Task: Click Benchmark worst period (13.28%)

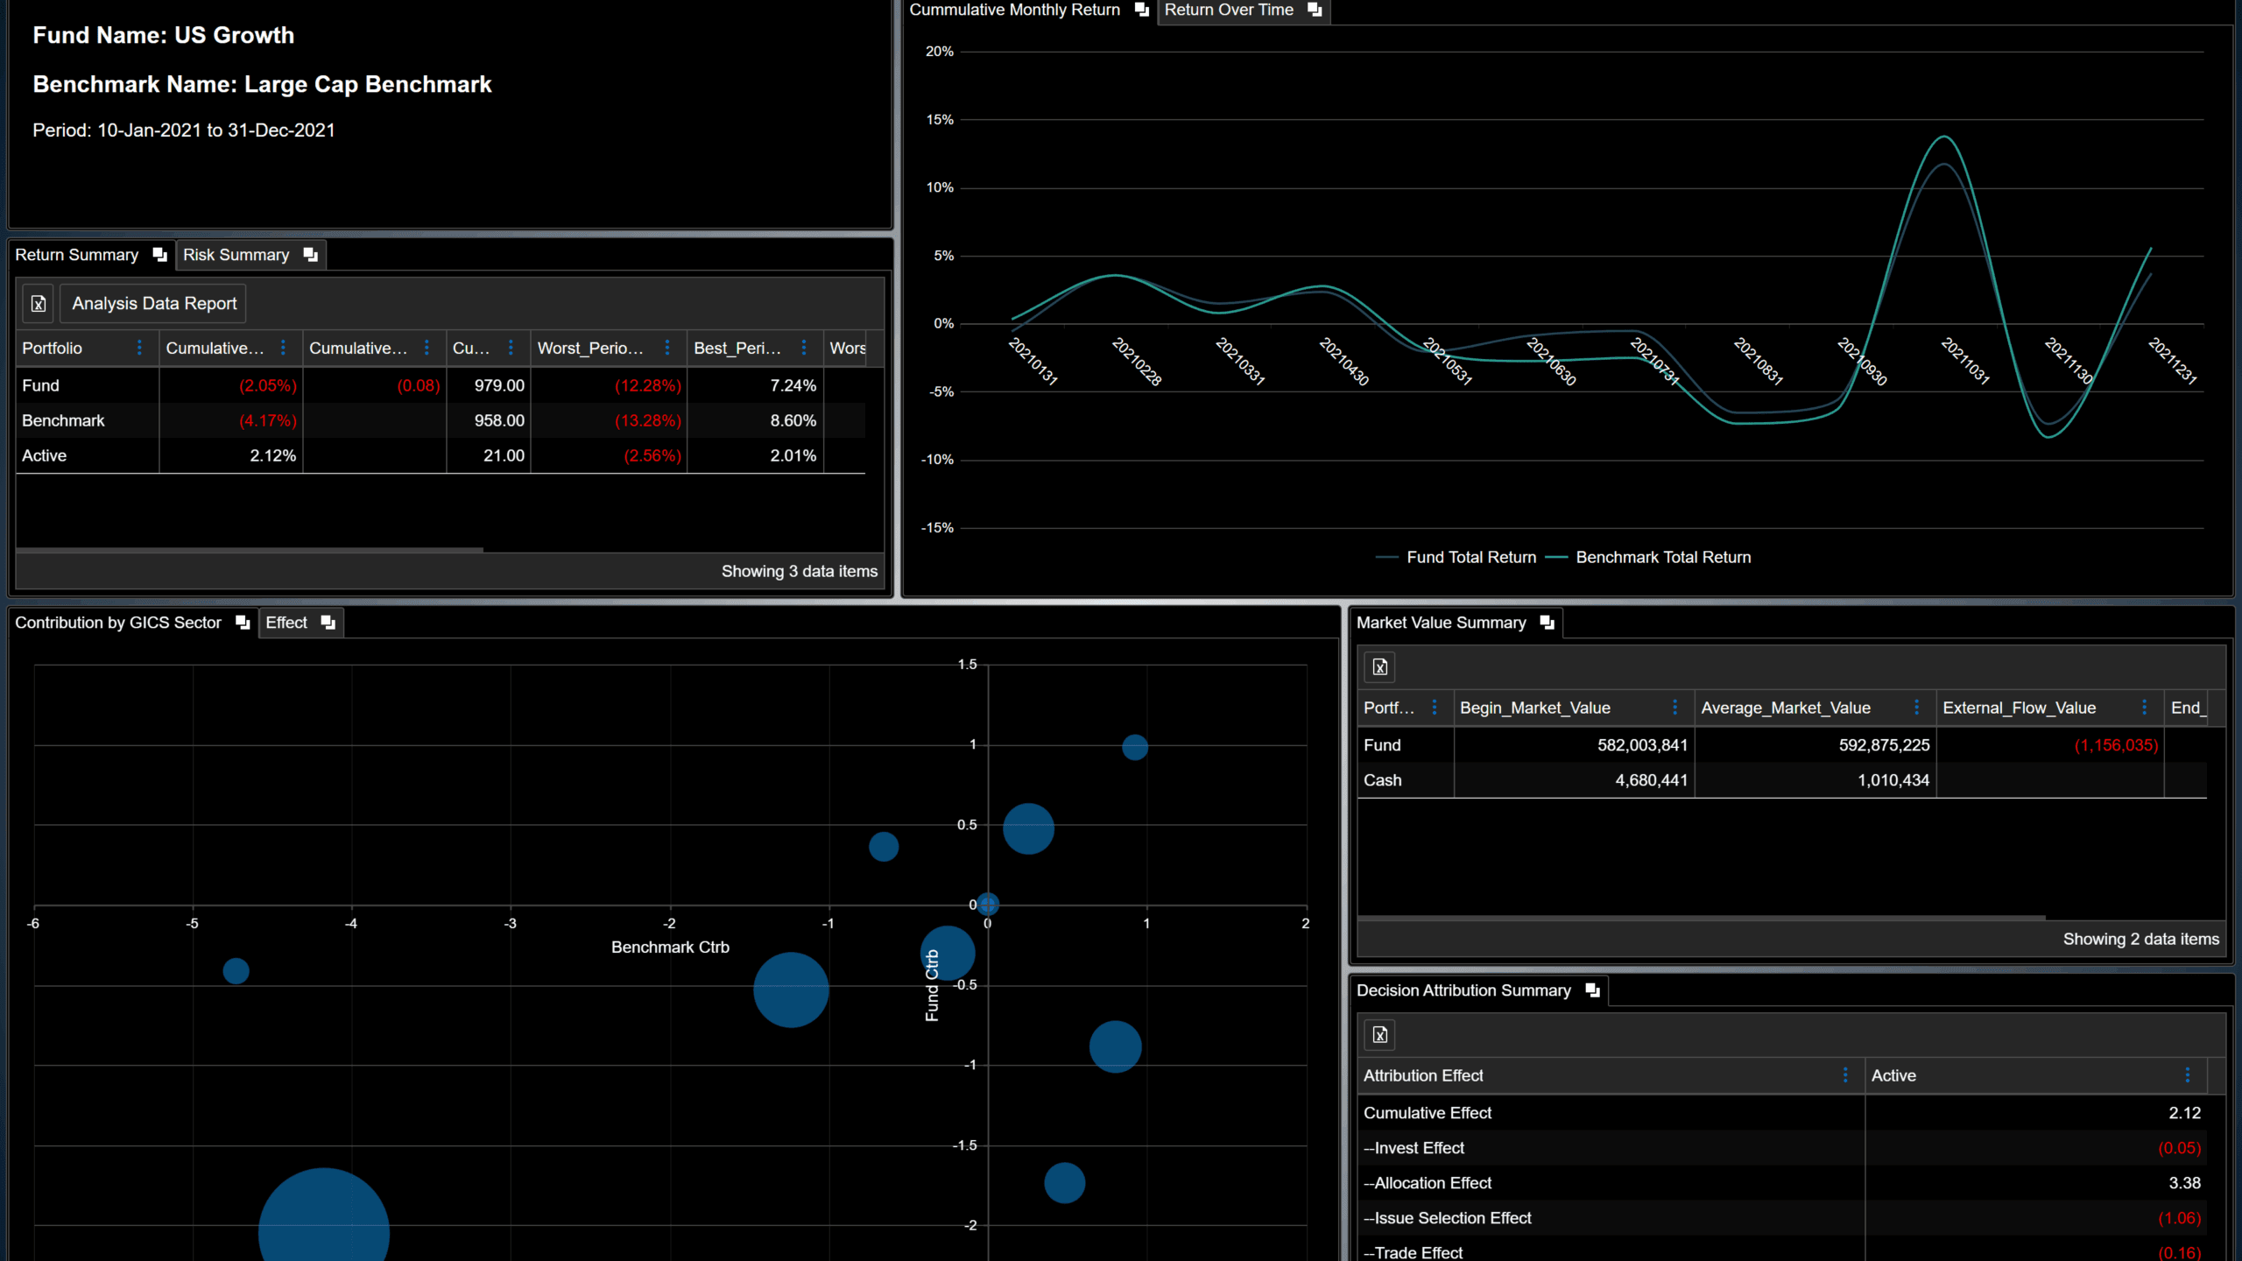Action: (x=648, y=420)
